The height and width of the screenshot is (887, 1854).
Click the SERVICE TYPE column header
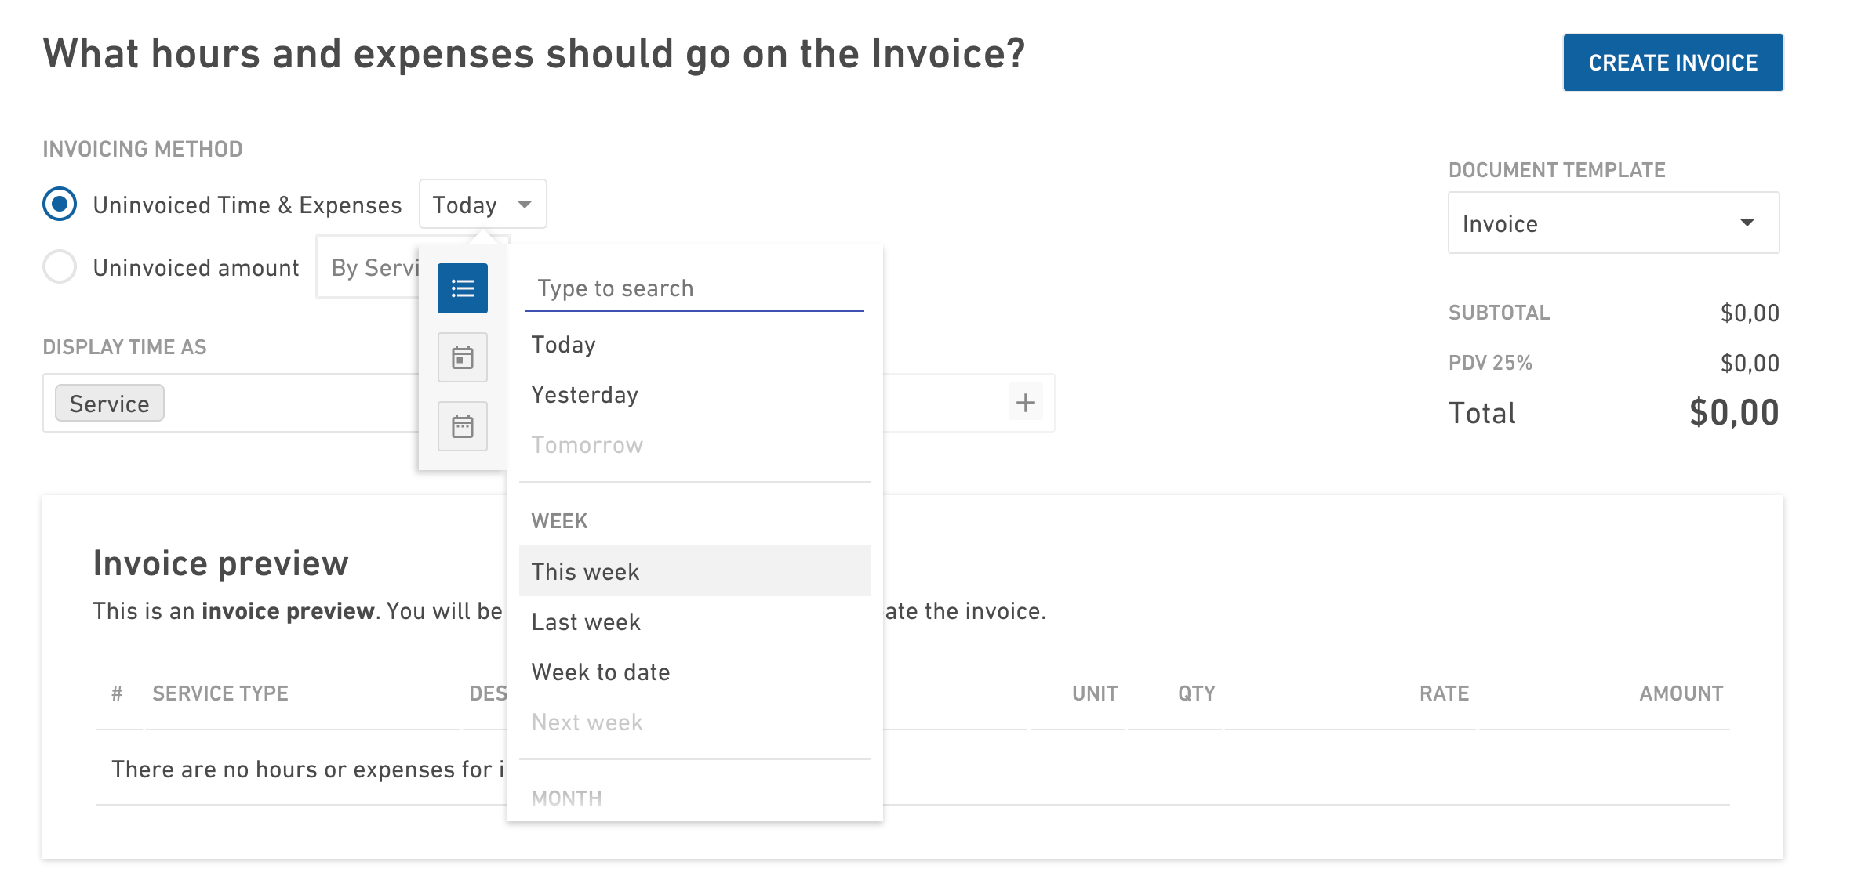tap(220, 693)
